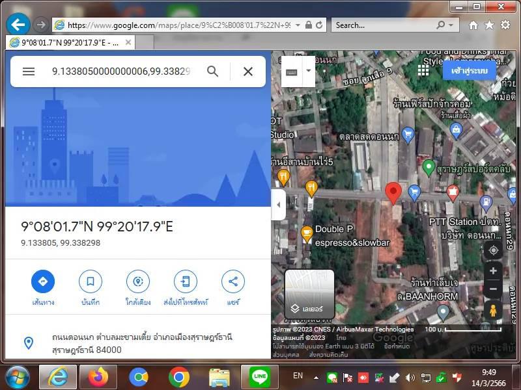Click the Double P espresso&slowbar cafe marker
Screen dimensions: 521x390
pyautogui.click(x=307, y=233)
